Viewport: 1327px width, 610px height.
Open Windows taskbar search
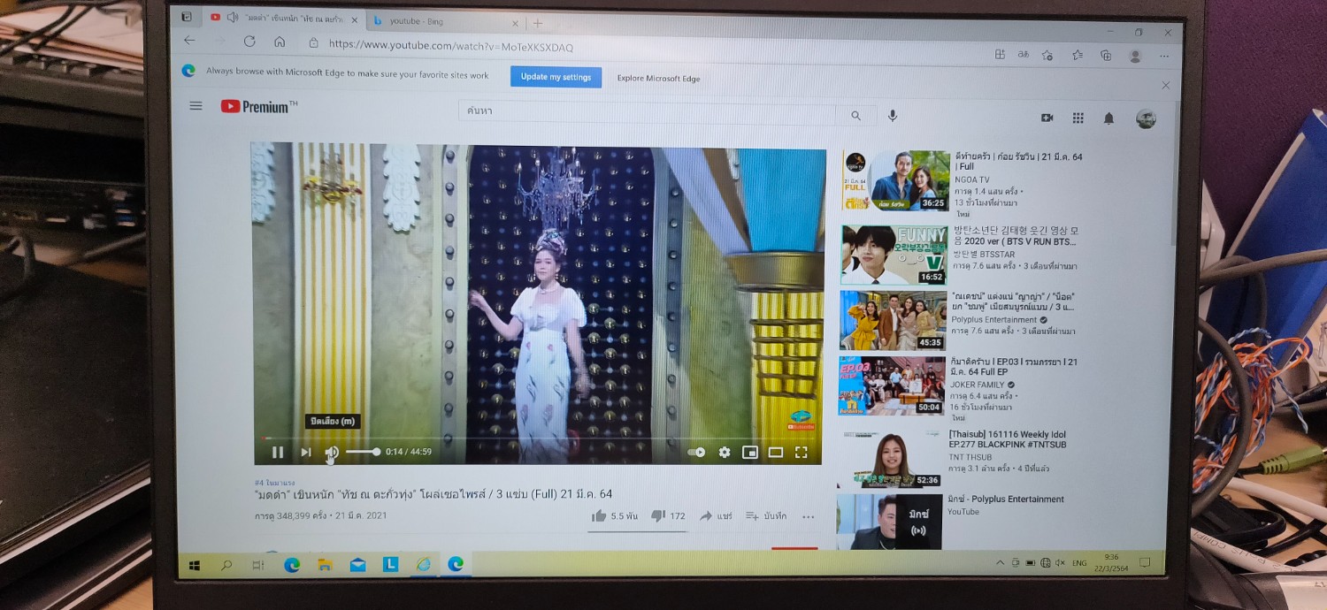pyautogui.click(x=226, y=565)
